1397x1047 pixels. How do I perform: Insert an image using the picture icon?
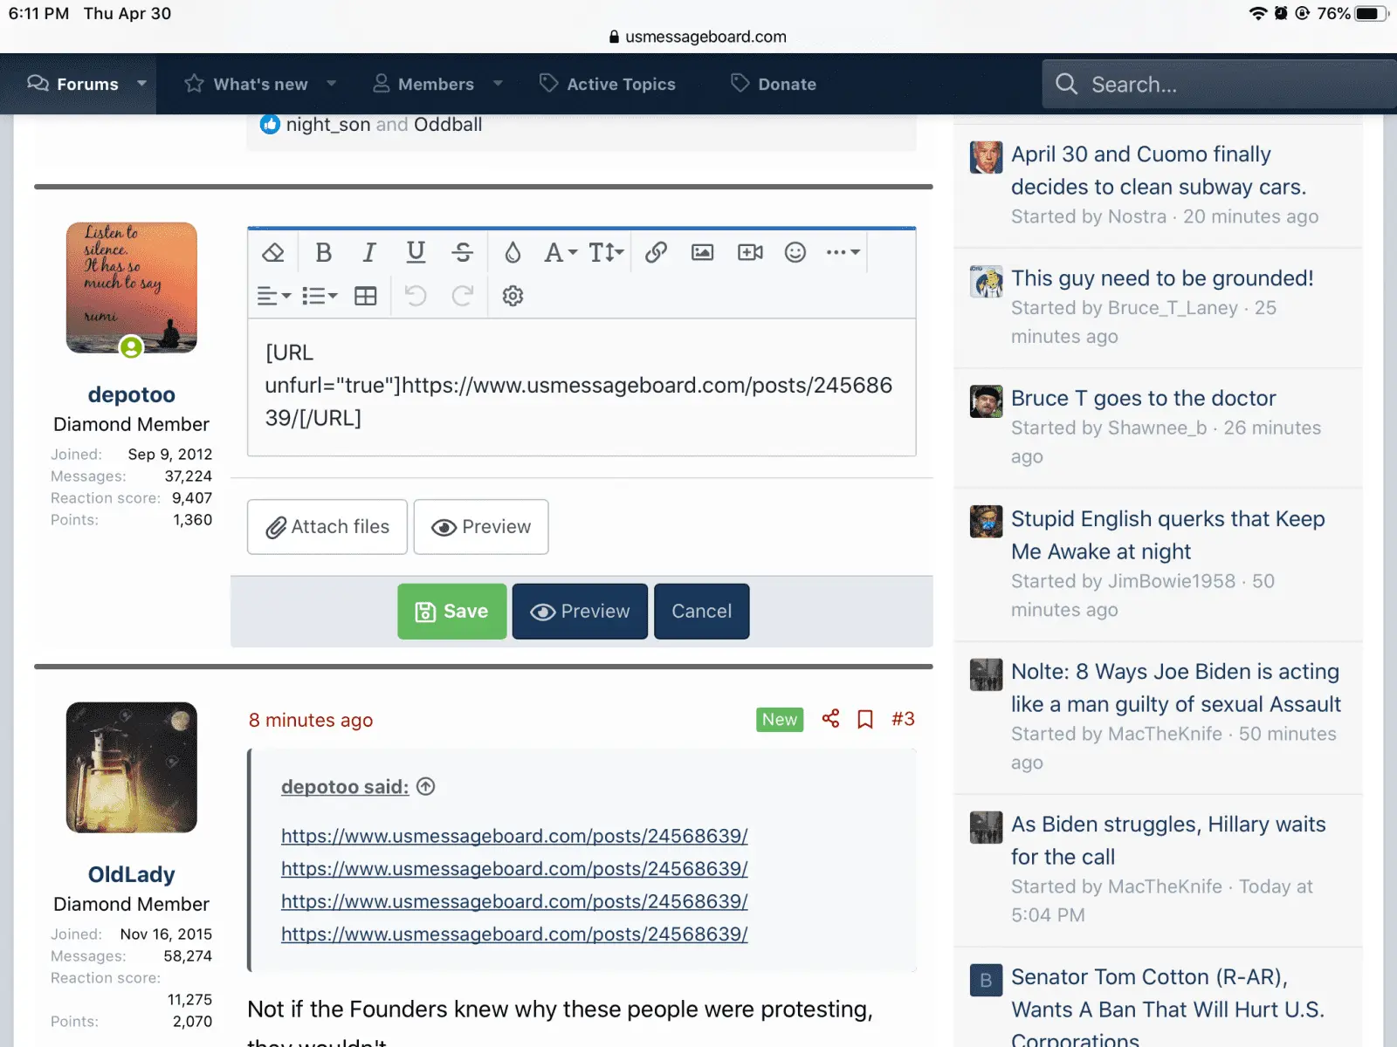(702, 253)
